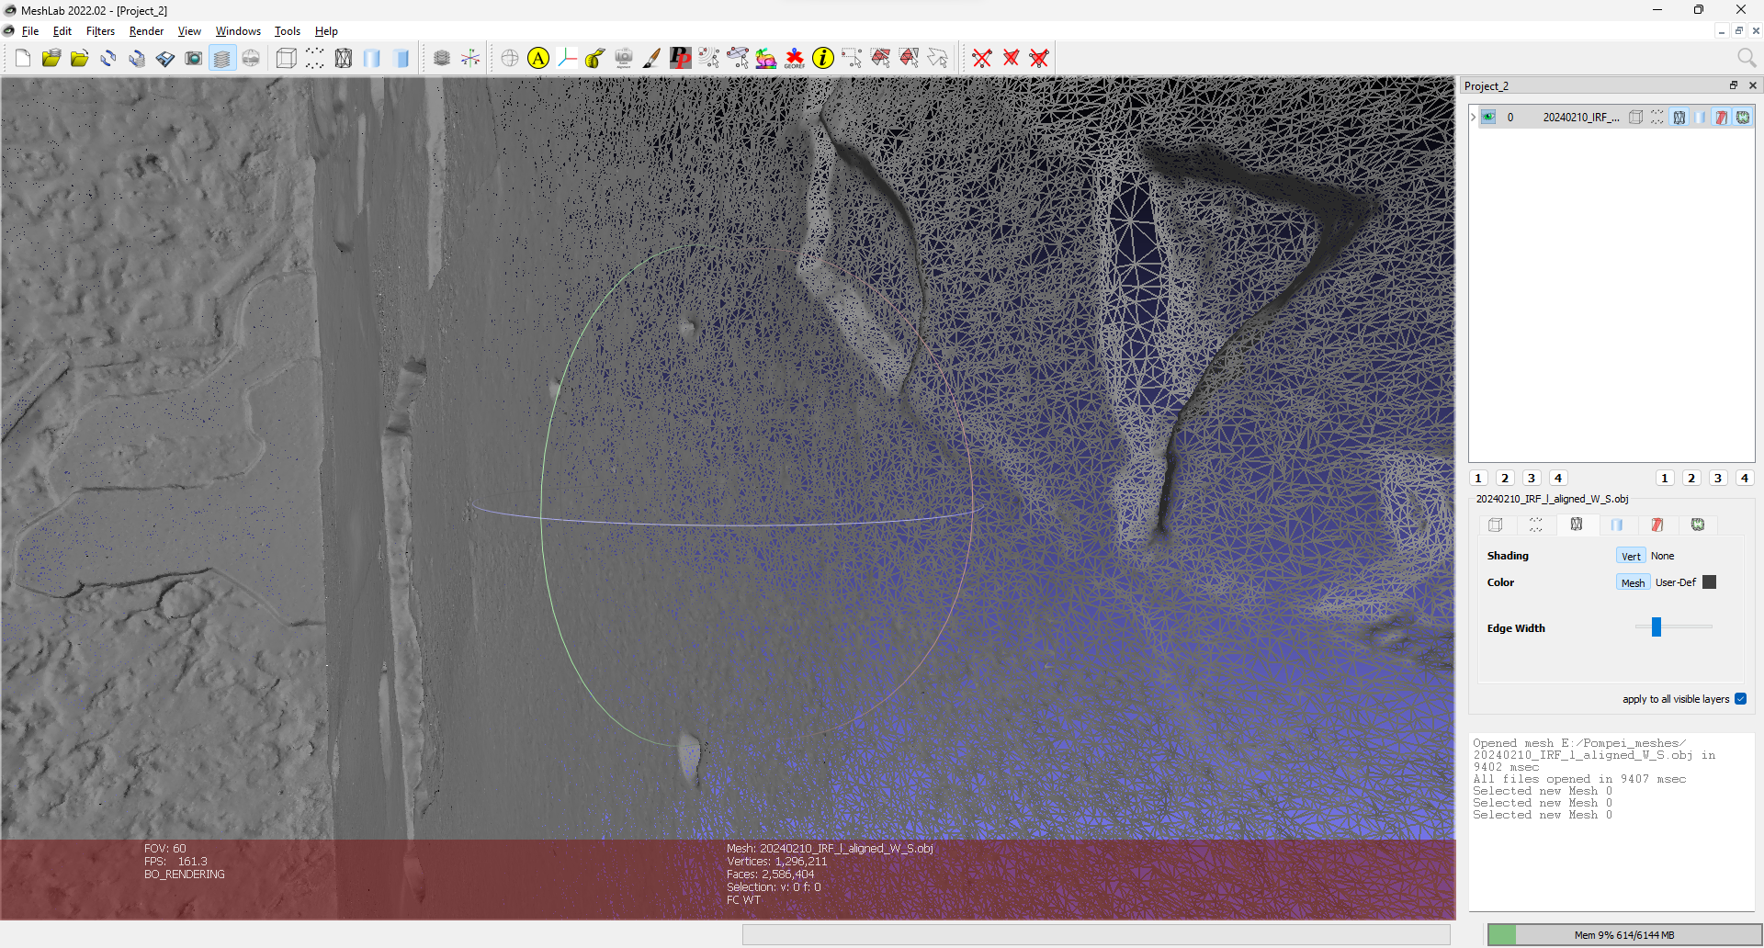Switch to the fill render tab
The height and width of the screenshot is (948, 1764).
1617,525
